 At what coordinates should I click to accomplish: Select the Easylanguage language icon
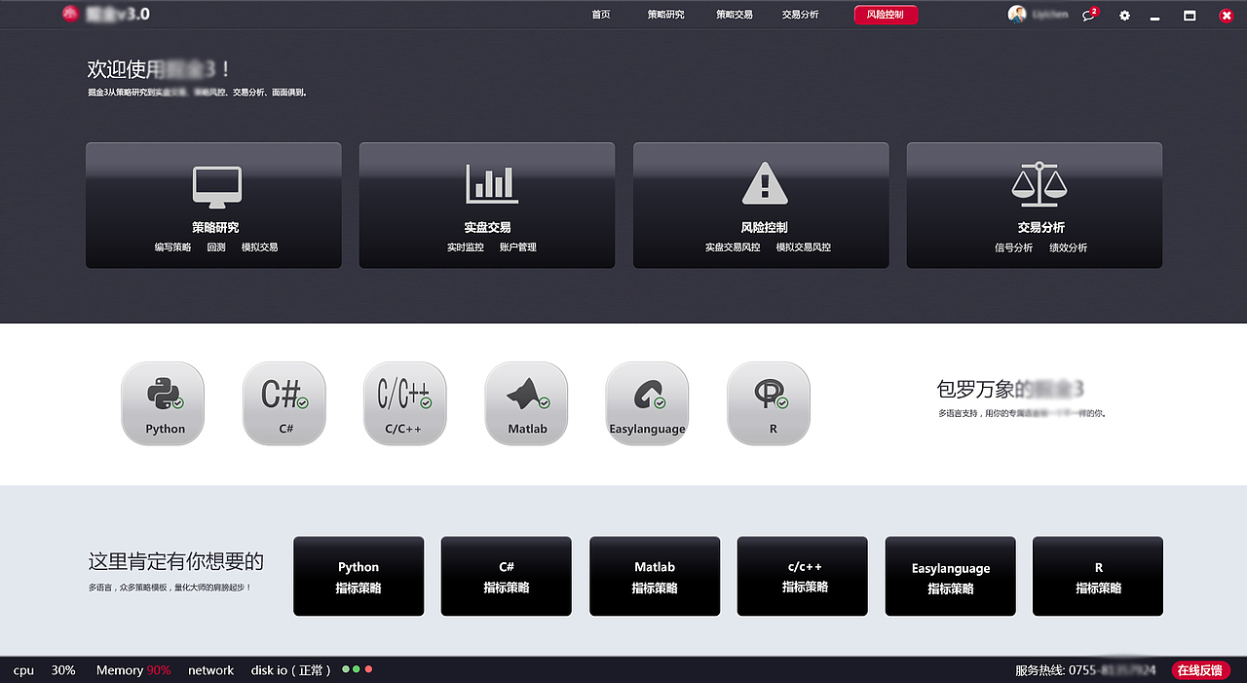(x=647, y=402)
